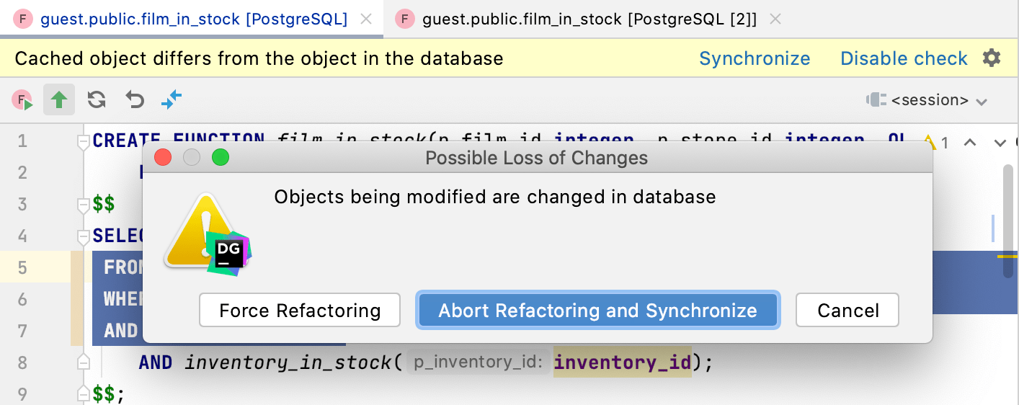The image size is (1019, 405).
Task: Choose Abort Refactoring and Synchronize
Action: [597, 311]
